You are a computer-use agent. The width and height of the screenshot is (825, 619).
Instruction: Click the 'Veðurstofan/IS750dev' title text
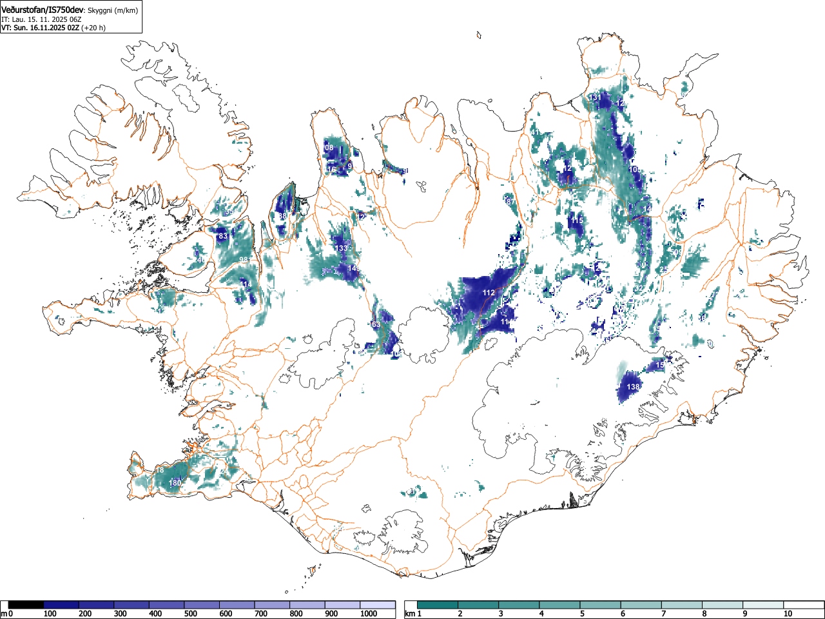43,10
